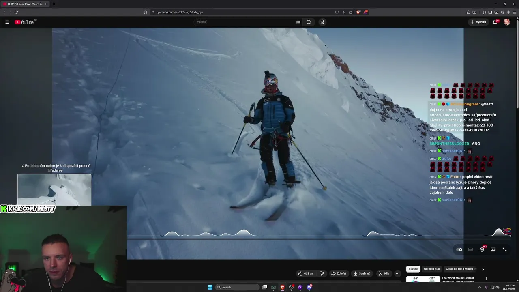Toggle the autoplay switch in the player

(459, 250)
